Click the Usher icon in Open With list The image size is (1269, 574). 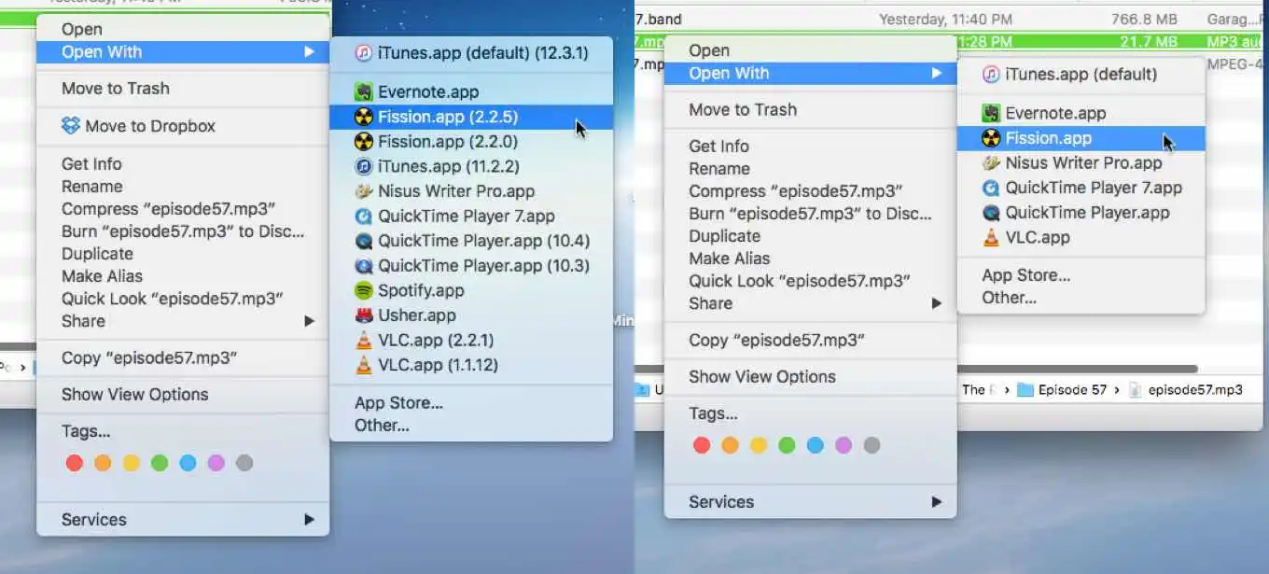[x=364, y=315]
